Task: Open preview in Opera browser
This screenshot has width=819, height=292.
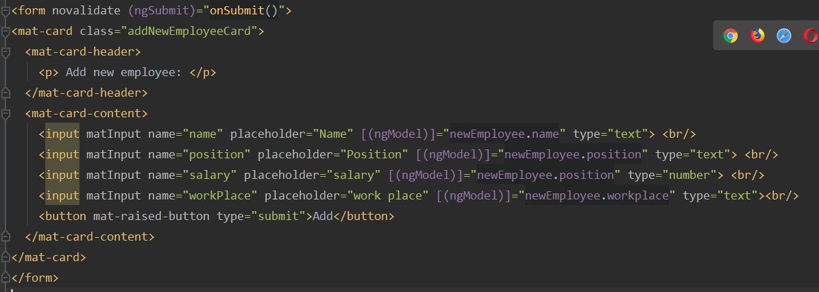Action: pyautogui.click(x=811, y=36)
